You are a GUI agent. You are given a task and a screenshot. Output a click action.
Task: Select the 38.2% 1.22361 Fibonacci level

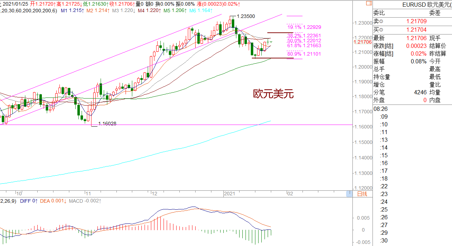[304, 36]
